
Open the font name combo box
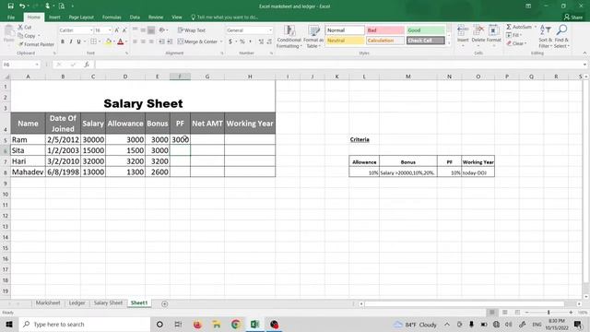[76, 30]
